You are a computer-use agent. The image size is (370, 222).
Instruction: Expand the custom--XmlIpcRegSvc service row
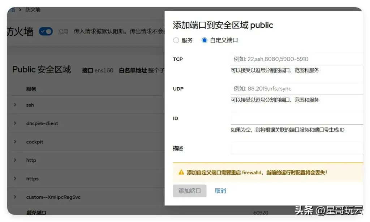(14, 197)
